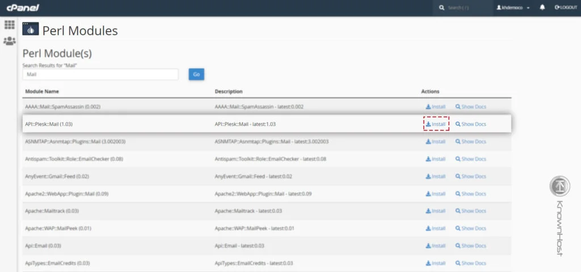Click the Module Name column header
This screenshot has height=272, width=581.
42,91
